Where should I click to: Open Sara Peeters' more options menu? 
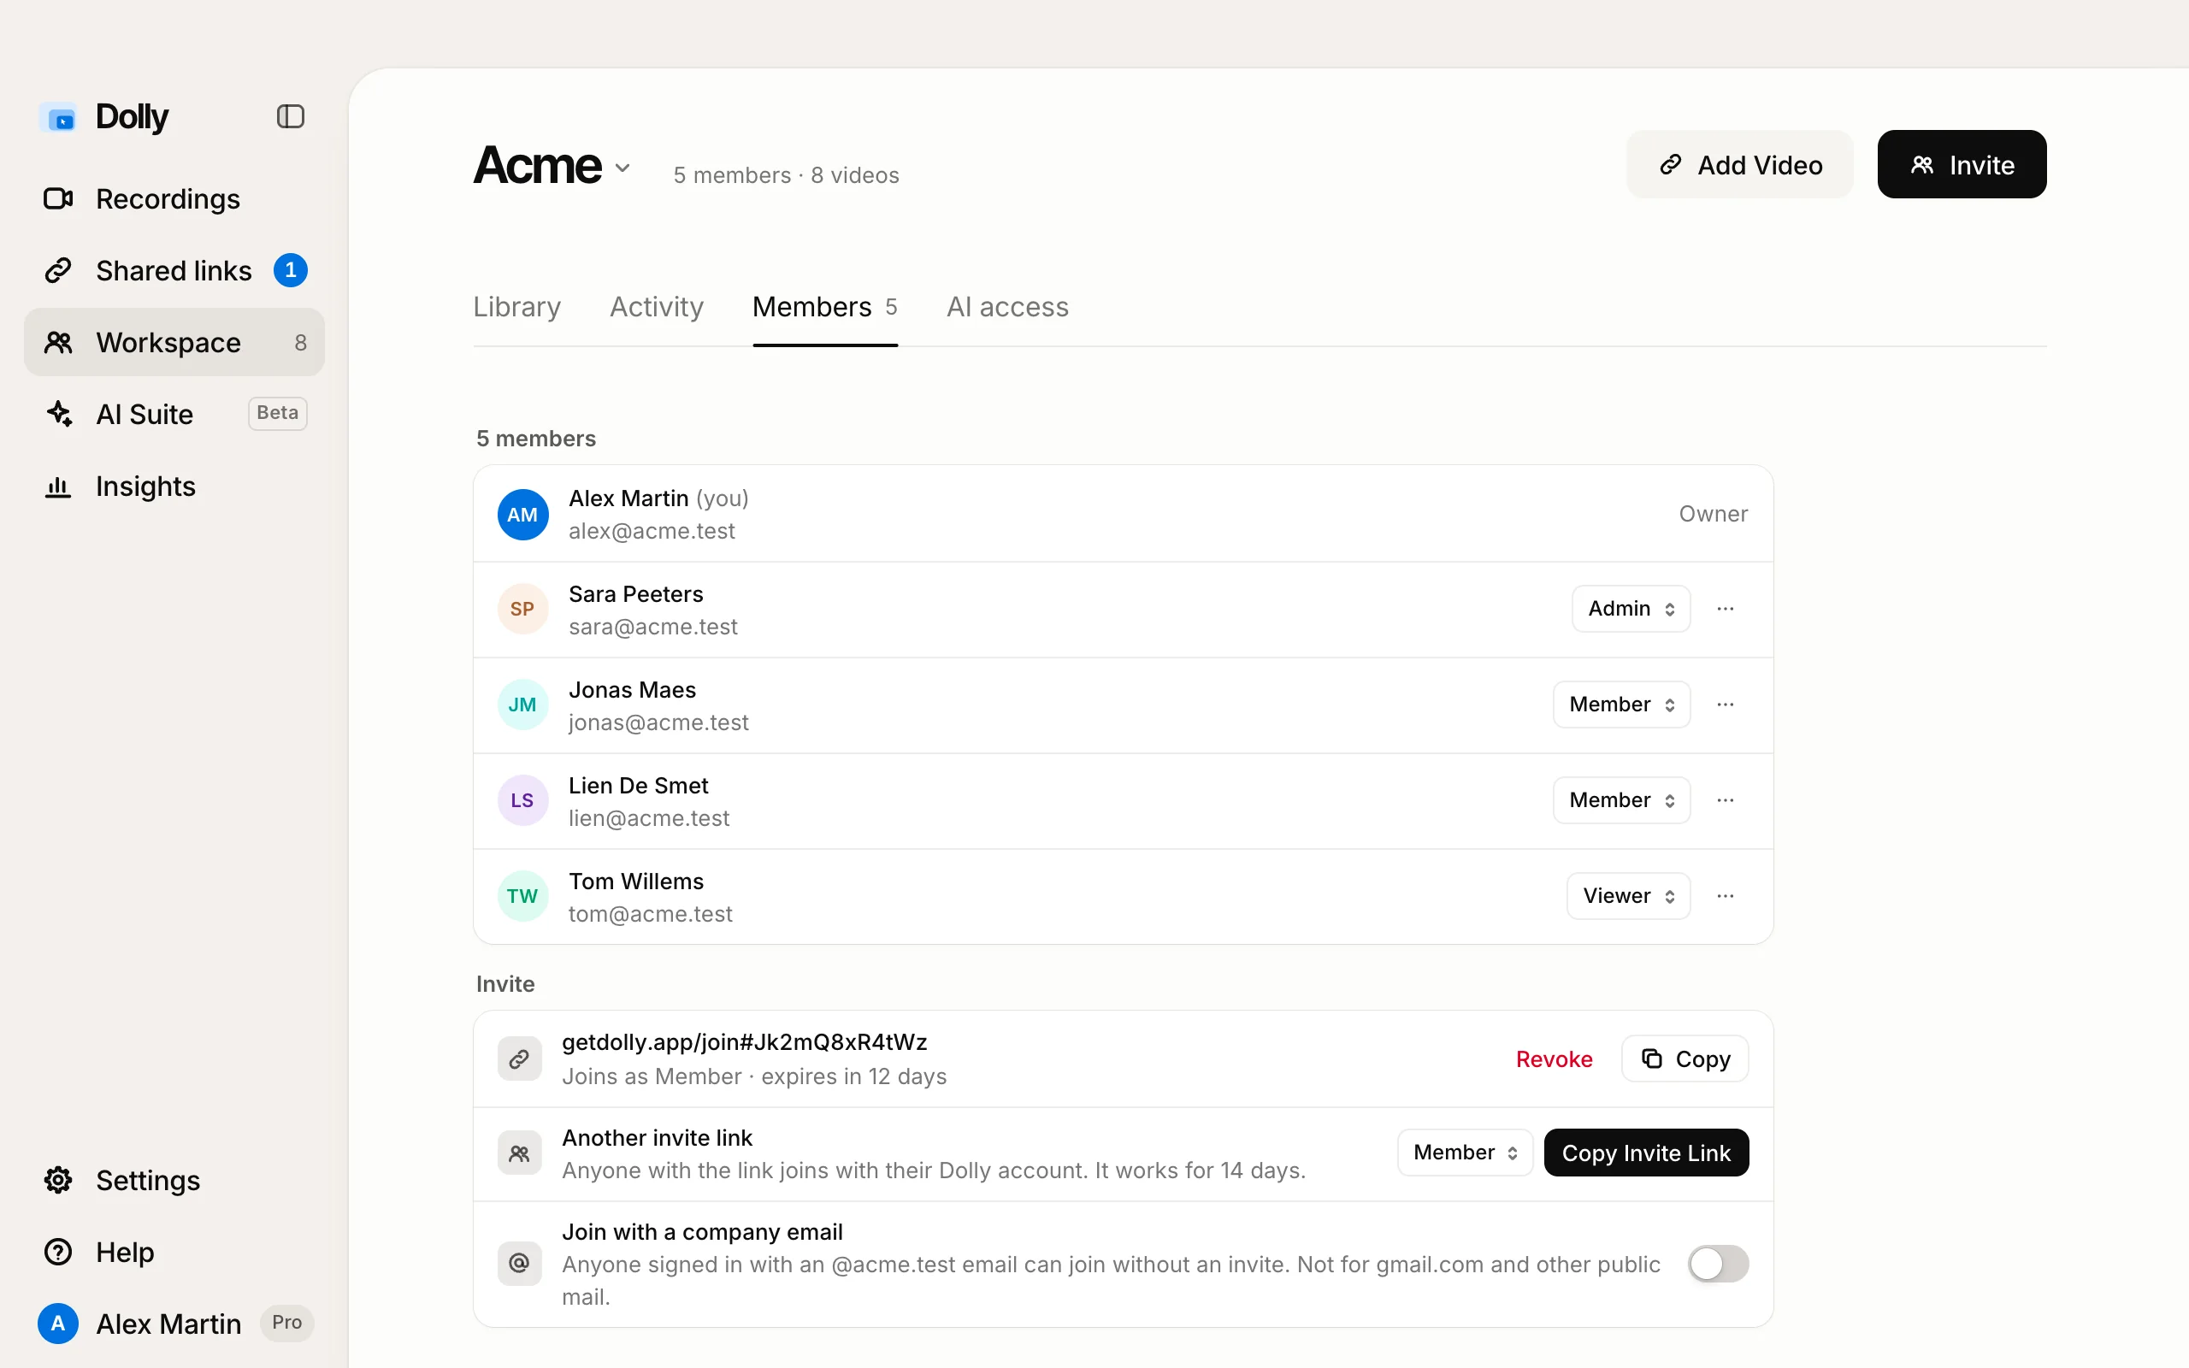[1725, 609]
